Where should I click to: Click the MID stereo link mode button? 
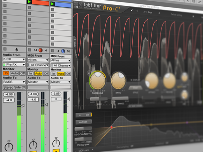pyautogui.click(x=89, y=142)
